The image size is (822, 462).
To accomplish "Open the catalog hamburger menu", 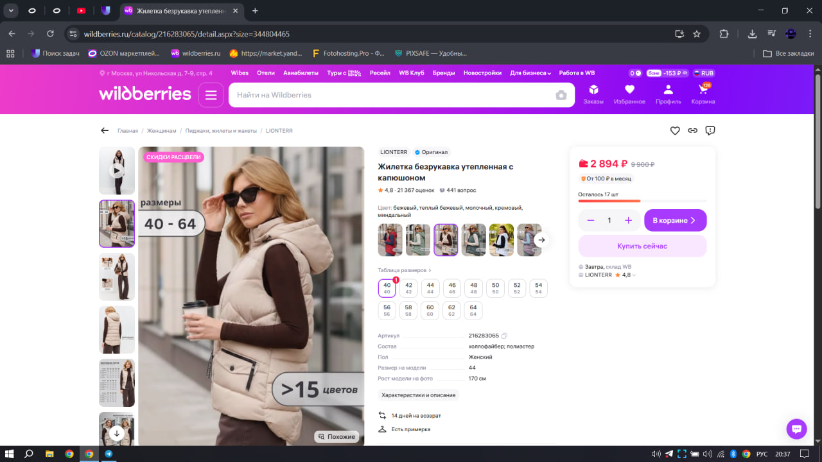I will [x=211, y=95].
